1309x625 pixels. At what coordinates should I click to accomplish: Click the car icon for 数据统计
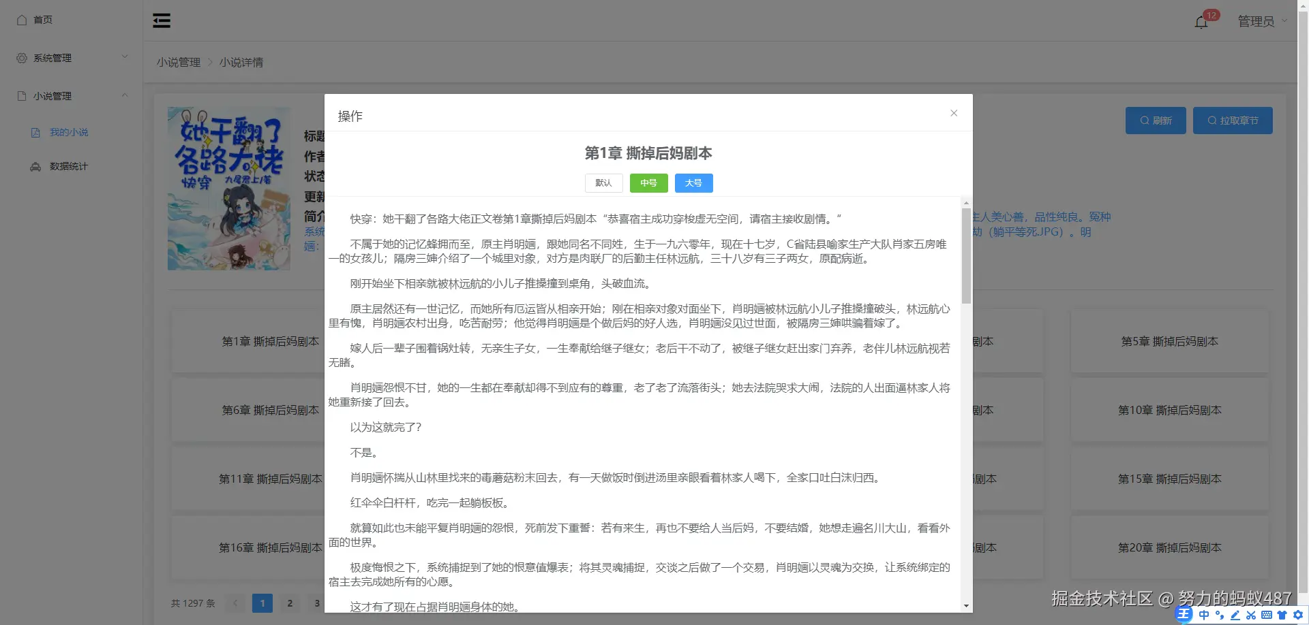click(x=35, y=166)
